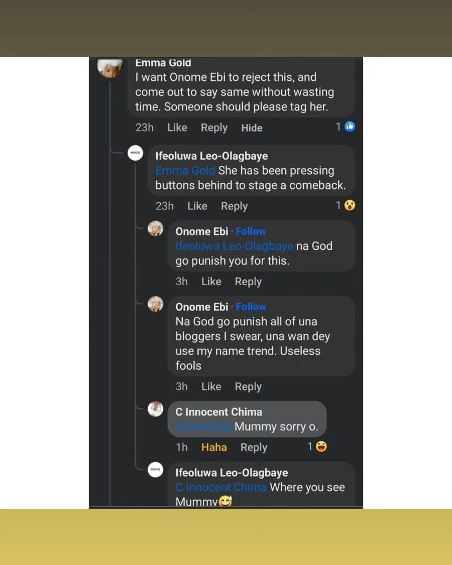The height and width of the screenshot is (565, 452).
Task: Reply to Onome Ebi's 'Useless fools' comment
Action: [x=248, y=387]
